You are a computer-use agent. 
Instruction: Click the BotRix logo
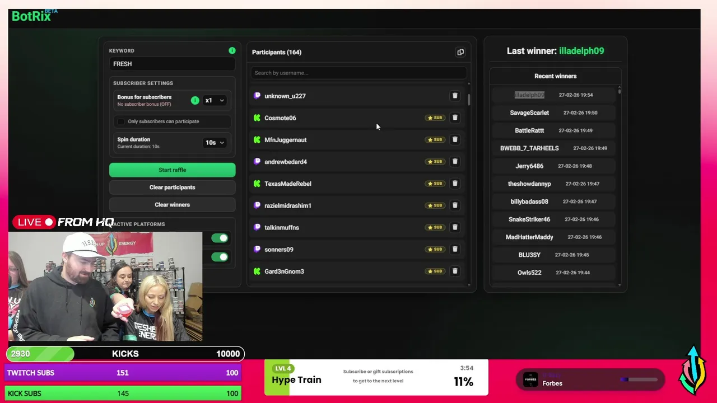(34, 15)
